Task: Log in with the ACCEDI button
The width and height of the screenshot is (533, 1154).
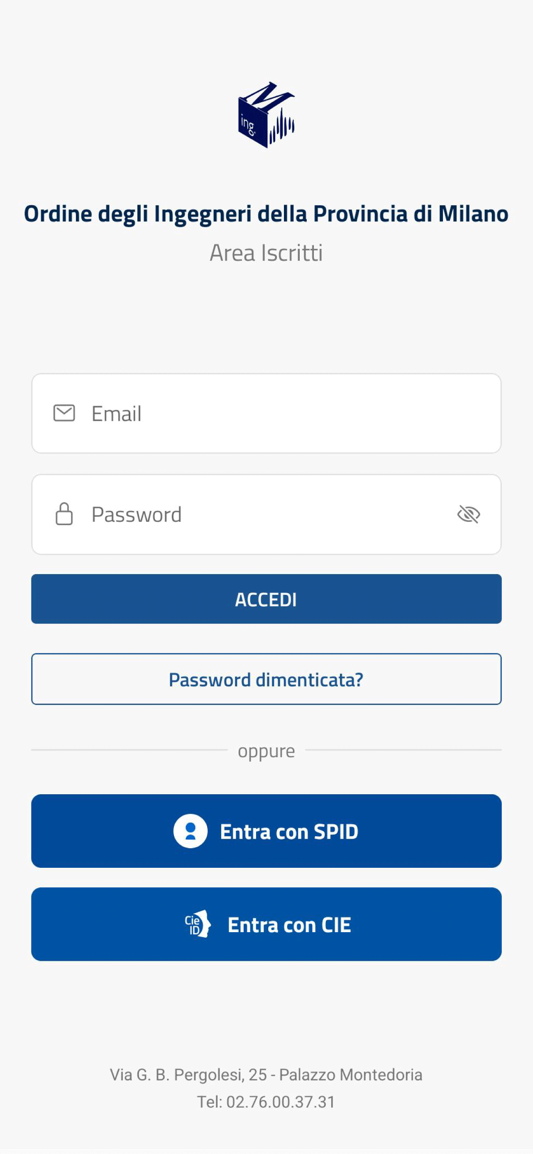Action: (x=266, y=599)
